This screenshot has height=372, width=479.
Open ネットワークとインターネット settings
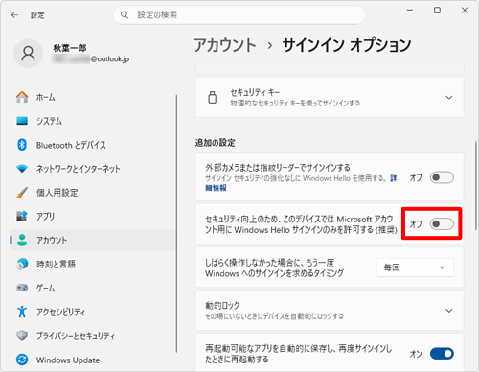coord(93,169)
